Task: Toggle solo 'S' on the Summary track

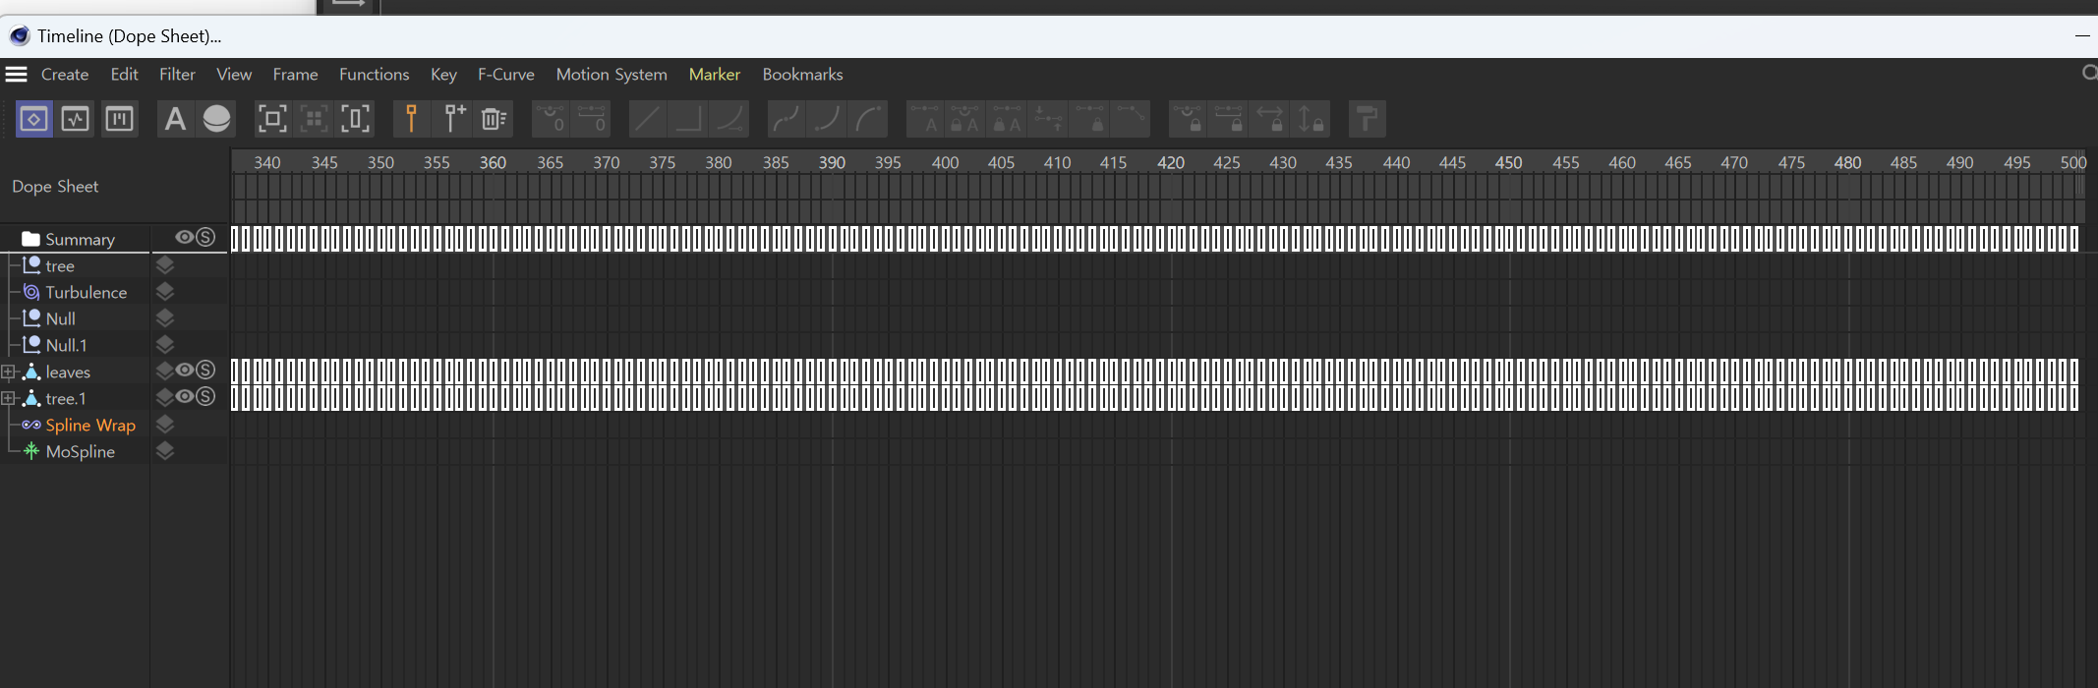Action: (x=204, y=237)
